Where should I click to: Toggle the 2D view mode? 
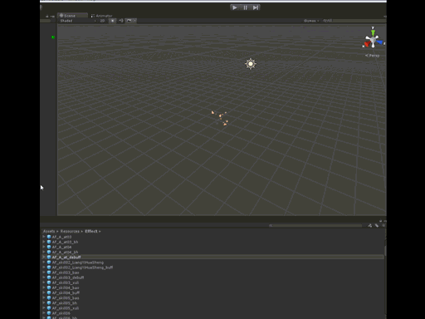[102, 21]
